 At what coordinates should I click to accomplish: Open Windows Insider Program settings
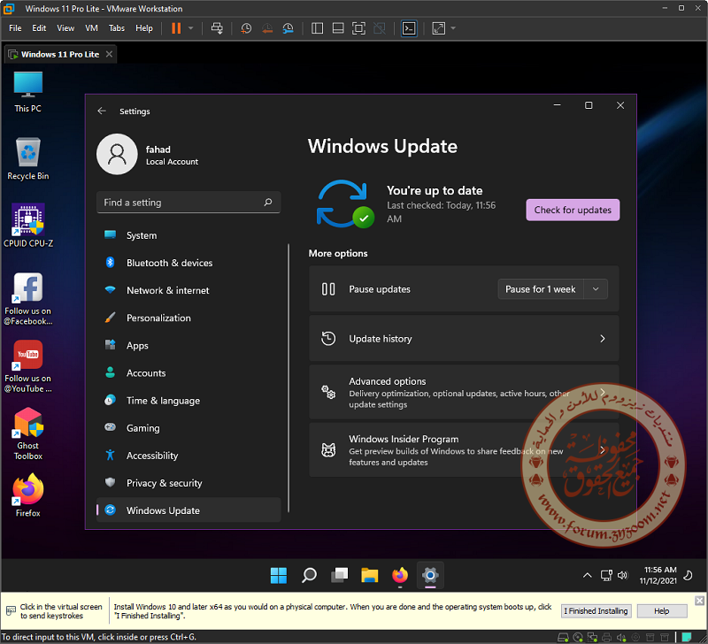[464, 450]
